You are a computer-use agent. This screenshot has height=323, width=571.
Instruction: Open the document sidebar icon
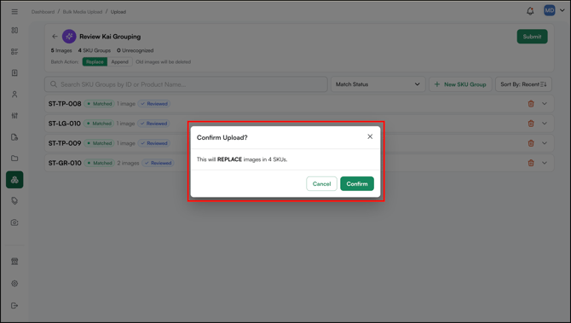click(14, 72)
